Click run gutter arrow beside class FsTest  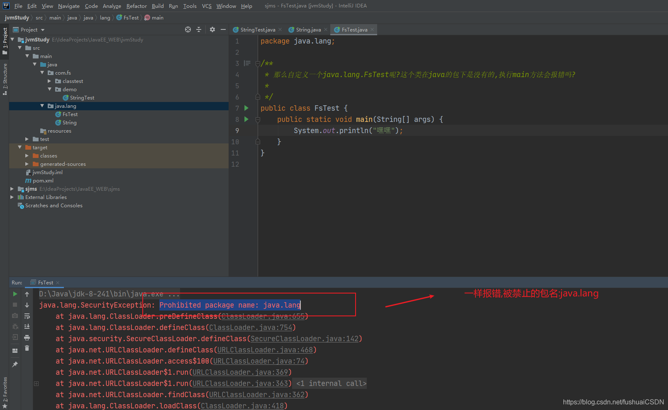[x=246, y=108]
